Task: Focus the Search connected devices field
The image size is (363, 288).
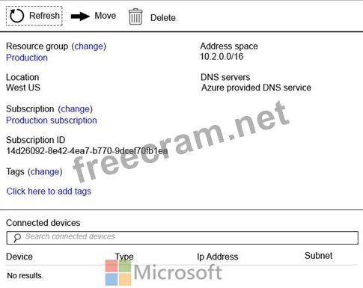Action: tap(183, 238)
